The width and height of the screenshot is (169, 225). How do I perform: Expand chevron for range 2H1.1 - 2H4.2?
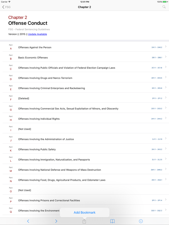coord(166,118)
